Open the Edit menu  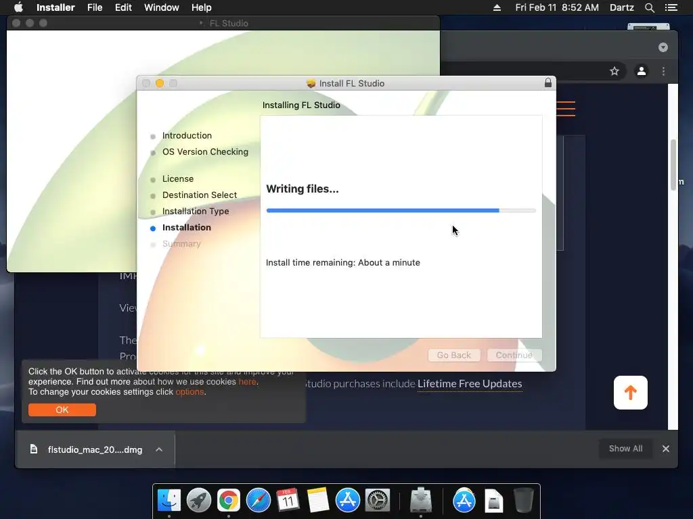pos(123,7)
